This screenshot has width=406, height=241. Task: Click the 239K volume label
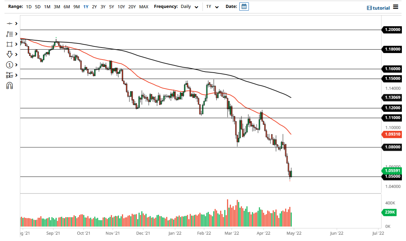click(x=389, y=212)
